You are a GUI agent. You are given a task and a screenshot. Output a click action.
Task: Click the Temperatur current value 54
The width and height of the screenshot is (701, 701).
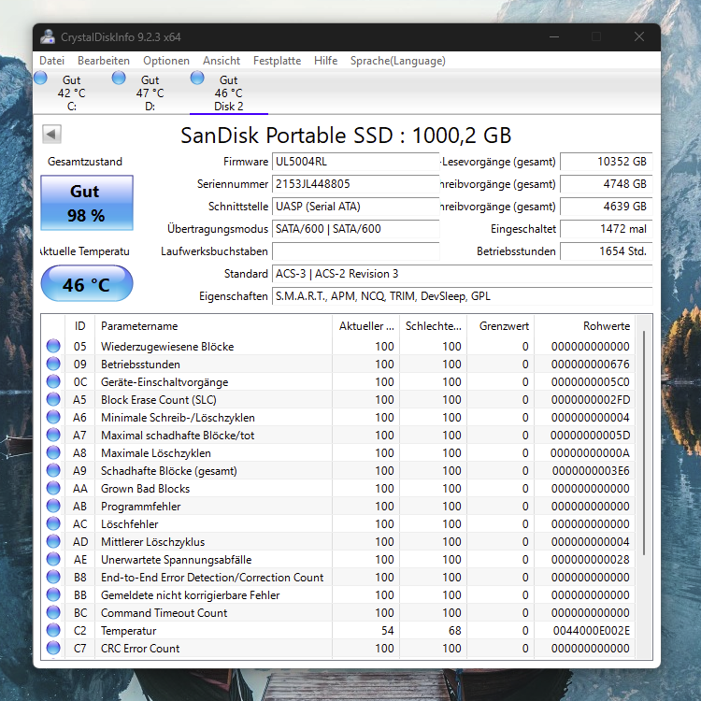388,631
